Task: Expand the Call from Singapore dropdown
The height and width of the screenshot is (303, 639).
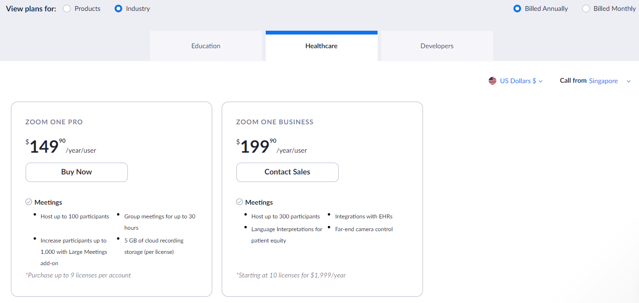Action: pos(610,81)
